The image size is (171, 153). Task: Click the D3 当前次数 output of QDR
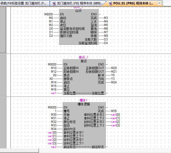tap(106, 39)
